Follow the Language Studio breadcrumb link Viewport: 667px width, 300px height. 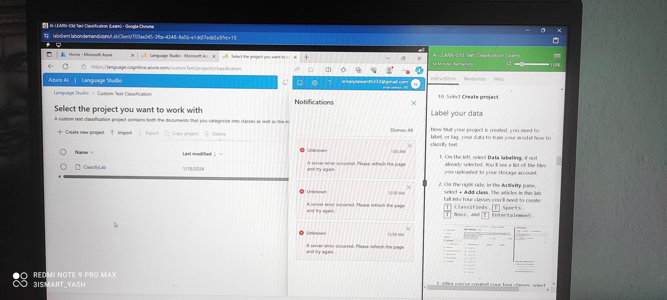point(71,93)
